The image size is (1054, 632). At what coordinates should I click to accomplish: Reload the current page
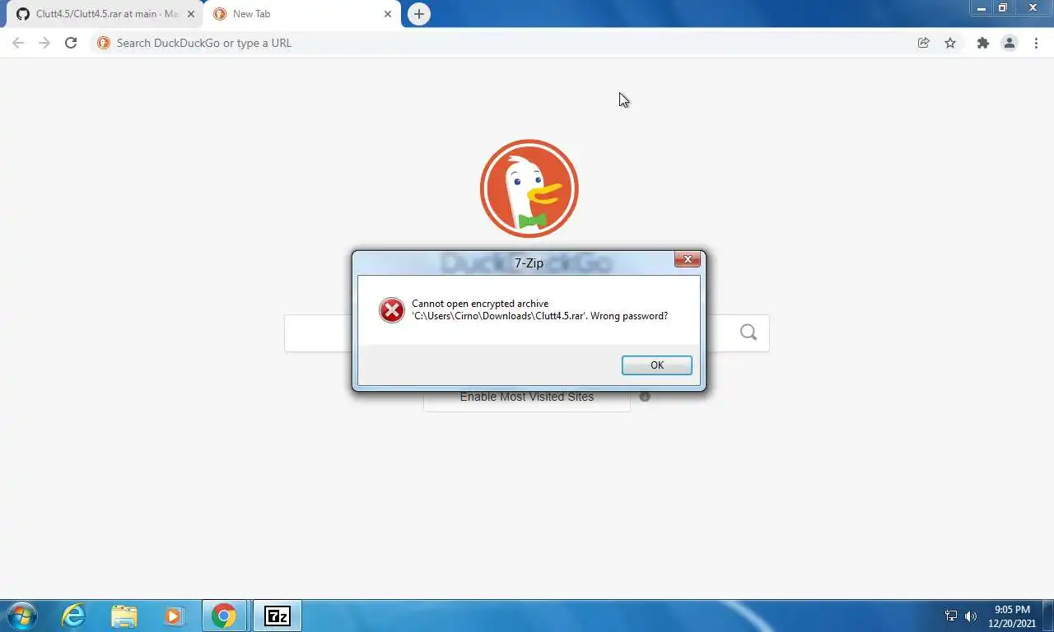pyautogui.click(x=71, y=43)
